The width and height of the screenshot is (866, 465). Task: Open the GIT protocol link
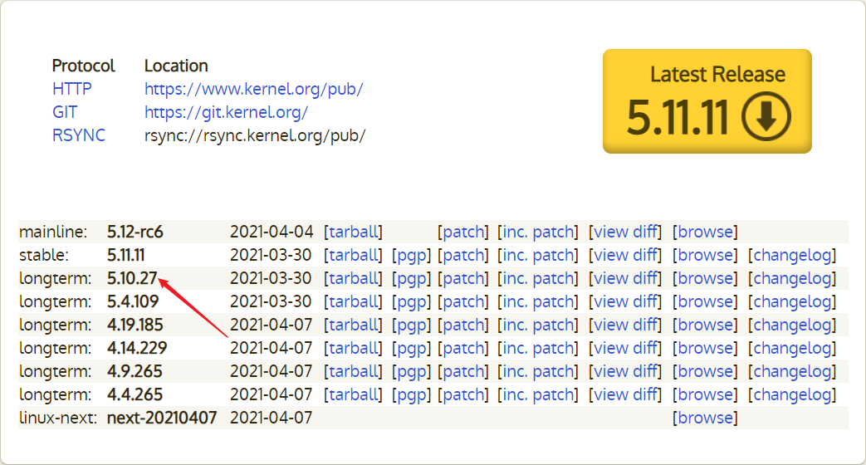[x=65, y=112]
